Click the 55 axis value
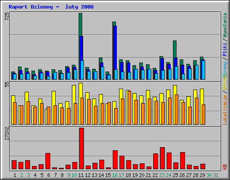 click(7, 85)
